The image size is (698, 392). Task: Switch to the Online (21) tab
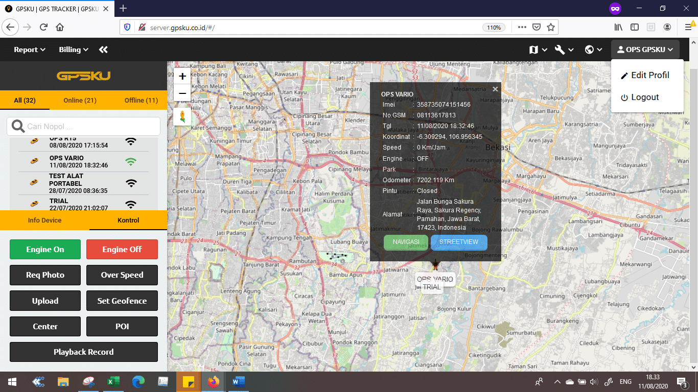coord(80,101)
